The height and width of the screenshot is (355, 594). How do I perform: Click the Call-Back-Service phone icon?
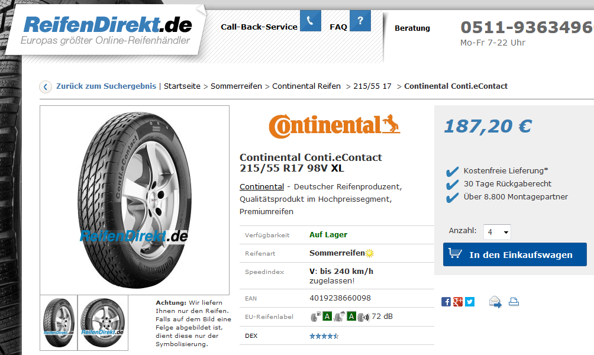(310, 21)
